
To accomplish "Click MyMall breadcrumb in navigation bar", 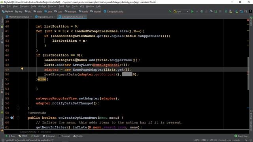I will click(x=7, y=11).
